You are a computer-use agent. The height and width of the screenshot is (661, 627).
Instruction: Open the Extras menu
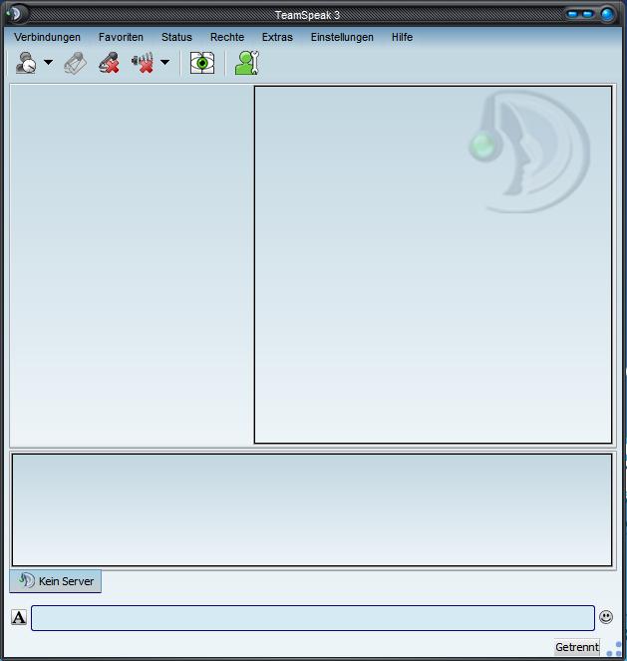(277, 37)
